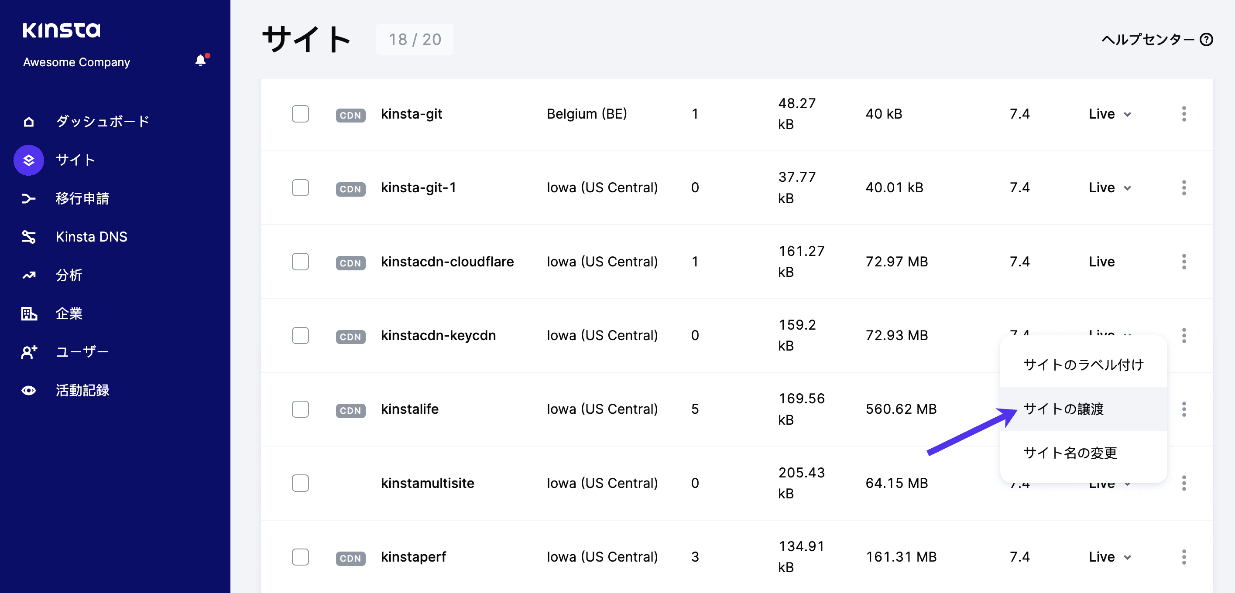This screenshot has height=593, width=1235.
Task: Select the kinstacdn-cloudflare row checkbox
Action: coord(300,262)
